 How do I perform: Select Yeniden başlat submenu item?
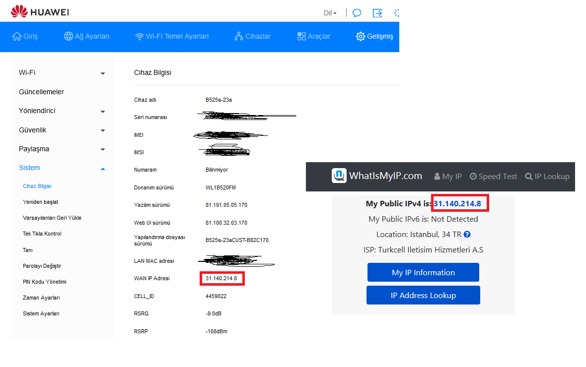point(40,202)
